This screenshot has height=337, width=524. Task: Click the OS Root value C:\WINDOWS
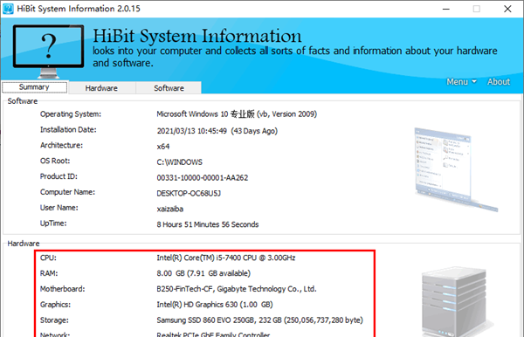click(179, 162)
